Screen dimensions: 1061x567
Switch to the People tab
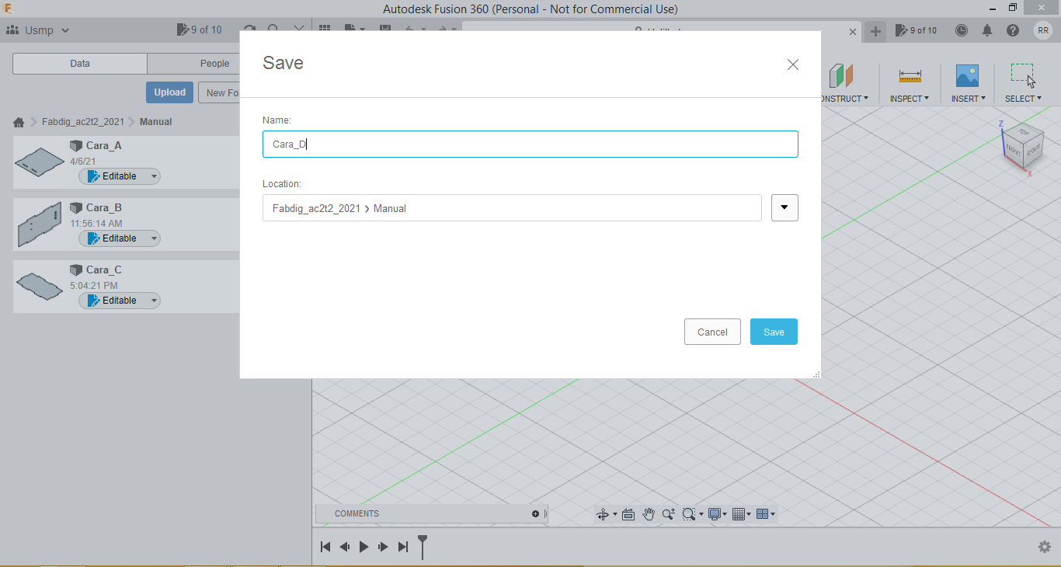point(214,64)
